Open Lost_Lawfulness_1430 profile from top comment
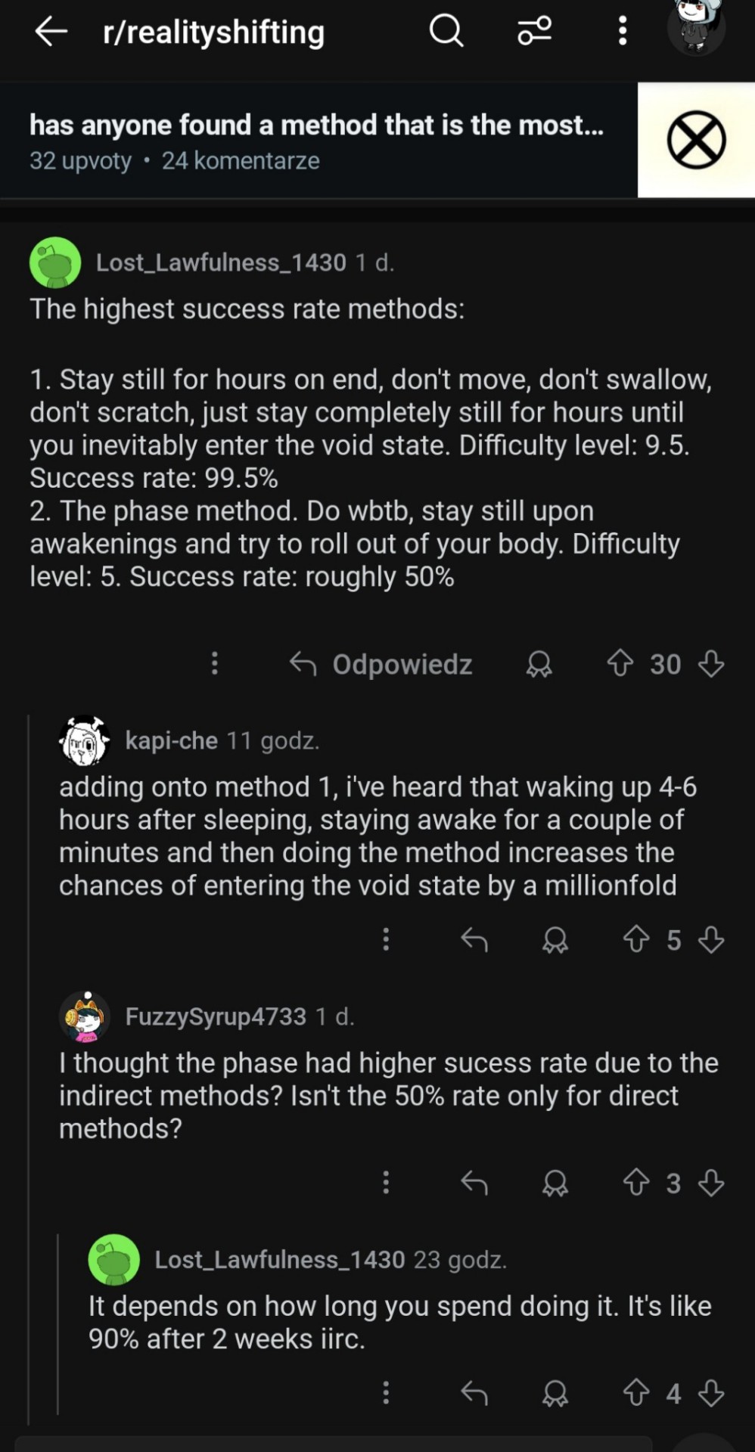The height and width of the screenshot is (1452, 755). click(220, 262)
